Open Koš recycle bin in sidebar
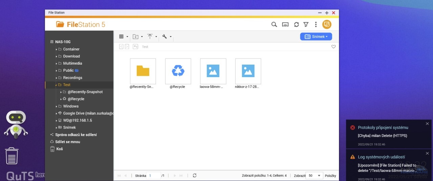This screenshot has height=181, width=433. pyautogui.click(x=60, y=149)
